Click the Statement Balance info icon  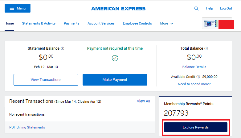pos(62,48)
